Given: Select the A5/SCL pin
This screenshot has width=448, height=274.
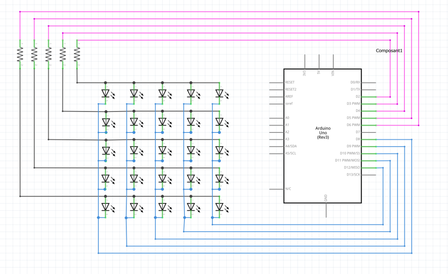Looking at the screenshot, I should [x=277, y=153].
